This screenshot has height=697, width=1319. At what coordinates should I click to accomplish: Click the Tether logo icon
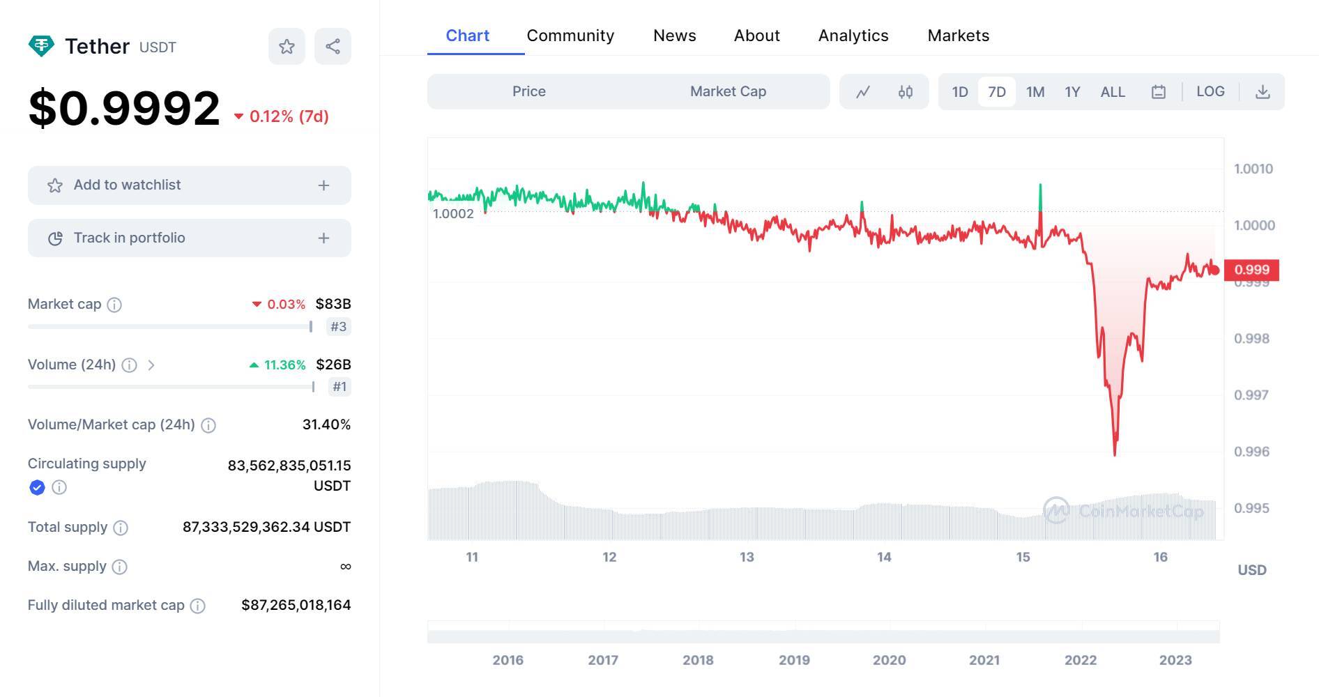coord(41,47)
